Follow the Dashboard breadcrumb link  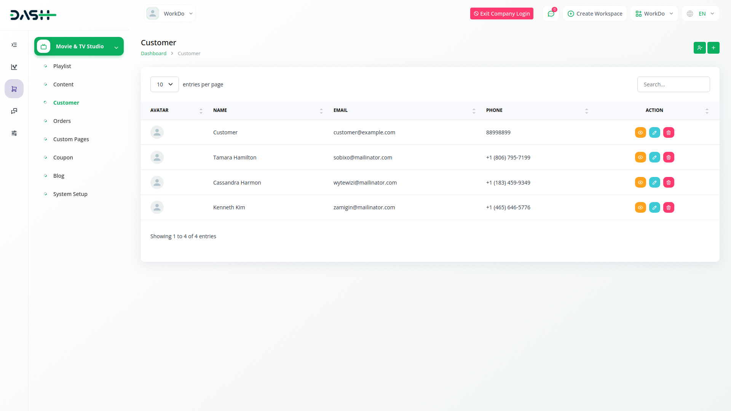pyautogui.click(x=153, y=54)
